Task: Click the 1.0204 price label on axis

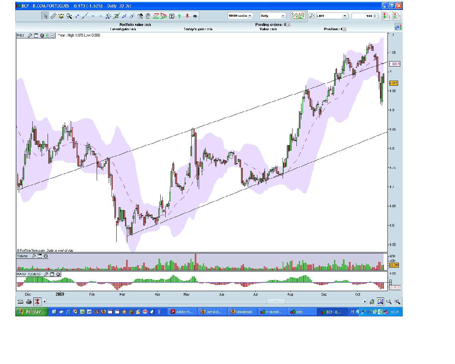Action: [x=395, y=64]
